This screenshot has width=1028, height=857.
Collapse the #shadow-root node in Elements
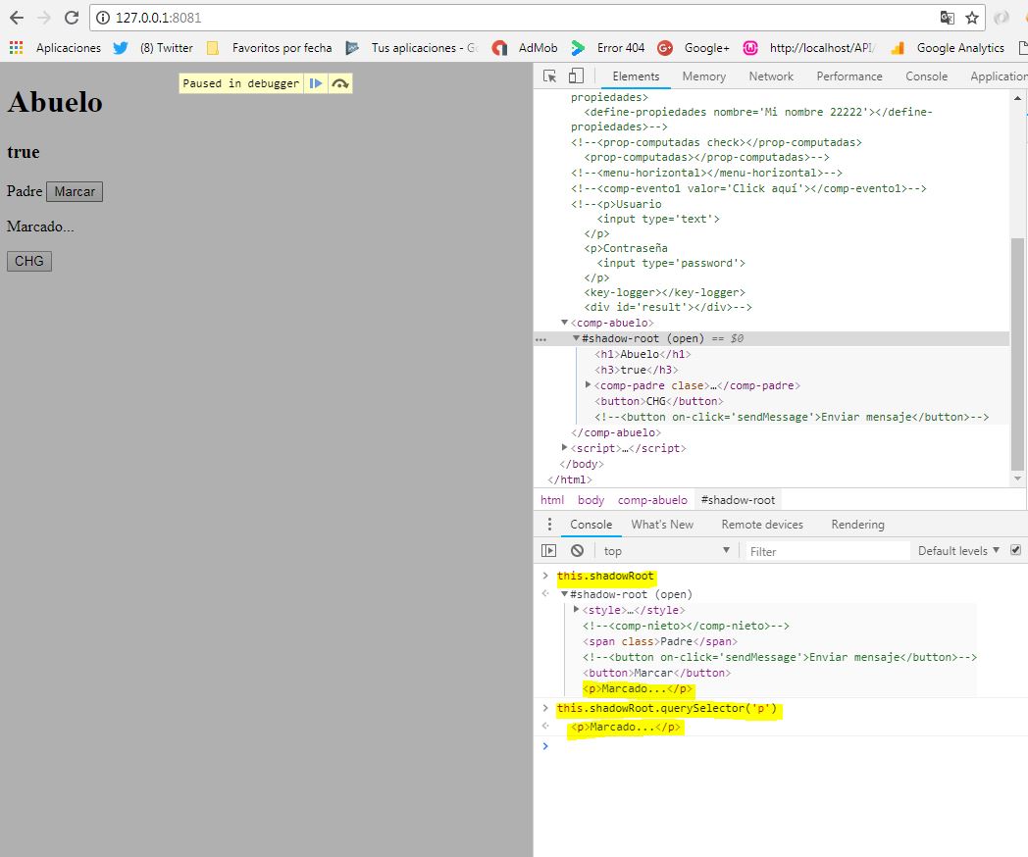576,338
